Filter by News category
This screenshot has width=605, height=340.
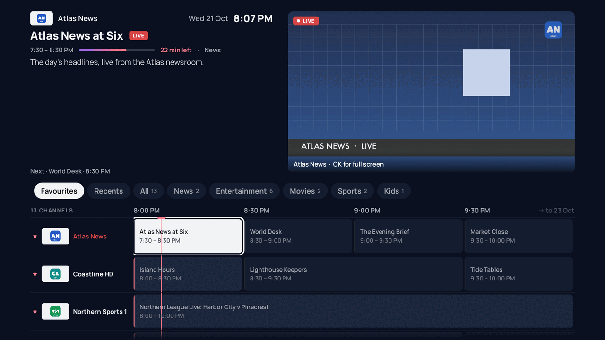coord(186,191)
